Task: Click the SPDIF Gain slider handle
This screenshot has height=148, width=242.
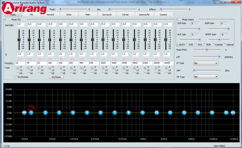Action: (x=219, y=40)
